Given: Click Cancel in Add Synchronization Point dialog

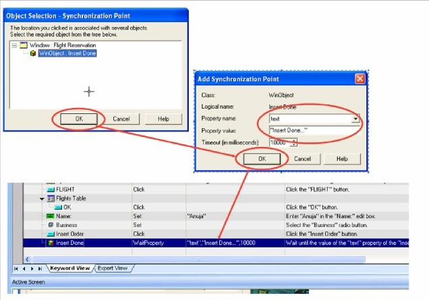Looking at the screenshot, I should [x=302, y=158].
